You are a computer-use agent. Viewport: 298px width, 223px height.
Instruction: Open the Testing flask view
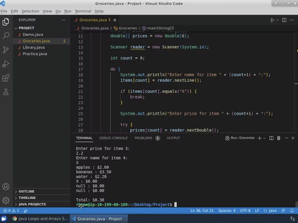coord(5,92)
